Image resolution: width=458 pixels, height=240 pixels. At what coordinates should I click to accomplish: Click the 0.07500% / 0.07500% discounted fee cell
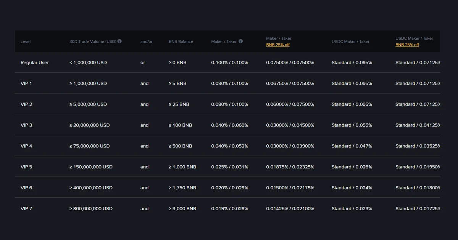click(290, 62)
